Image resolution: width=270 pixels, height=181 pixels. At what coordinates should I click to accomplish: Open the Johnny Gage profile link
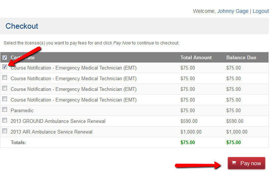(x=233, y=11)
